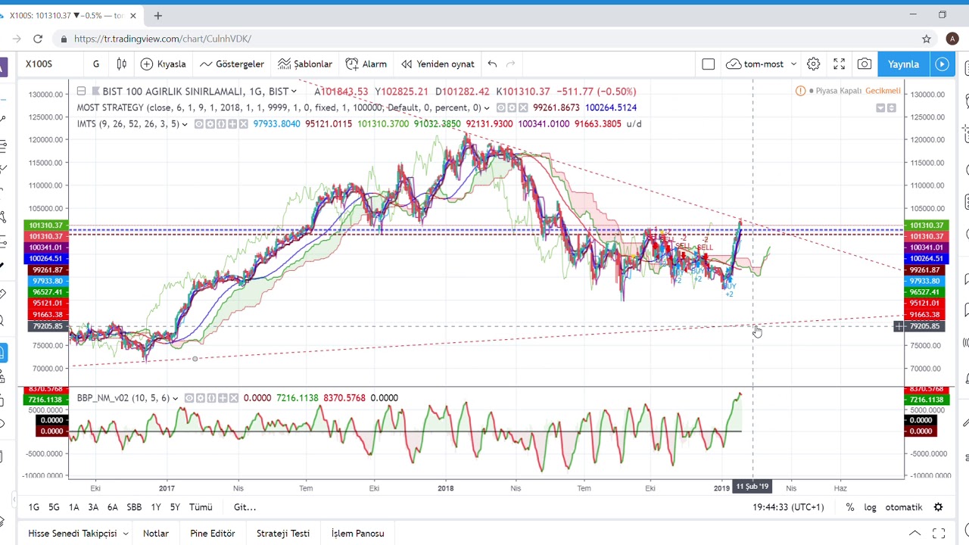This screenshot has width=969, height=545.
Task: Expand BBP_NM_v02 legend chevron
Action: (175, 398)
